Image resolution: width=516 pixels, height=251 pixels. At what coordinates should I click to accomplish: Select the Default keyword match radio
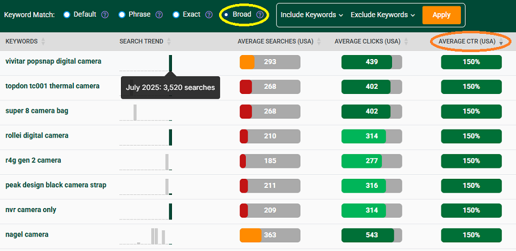(x=67, y=15)
